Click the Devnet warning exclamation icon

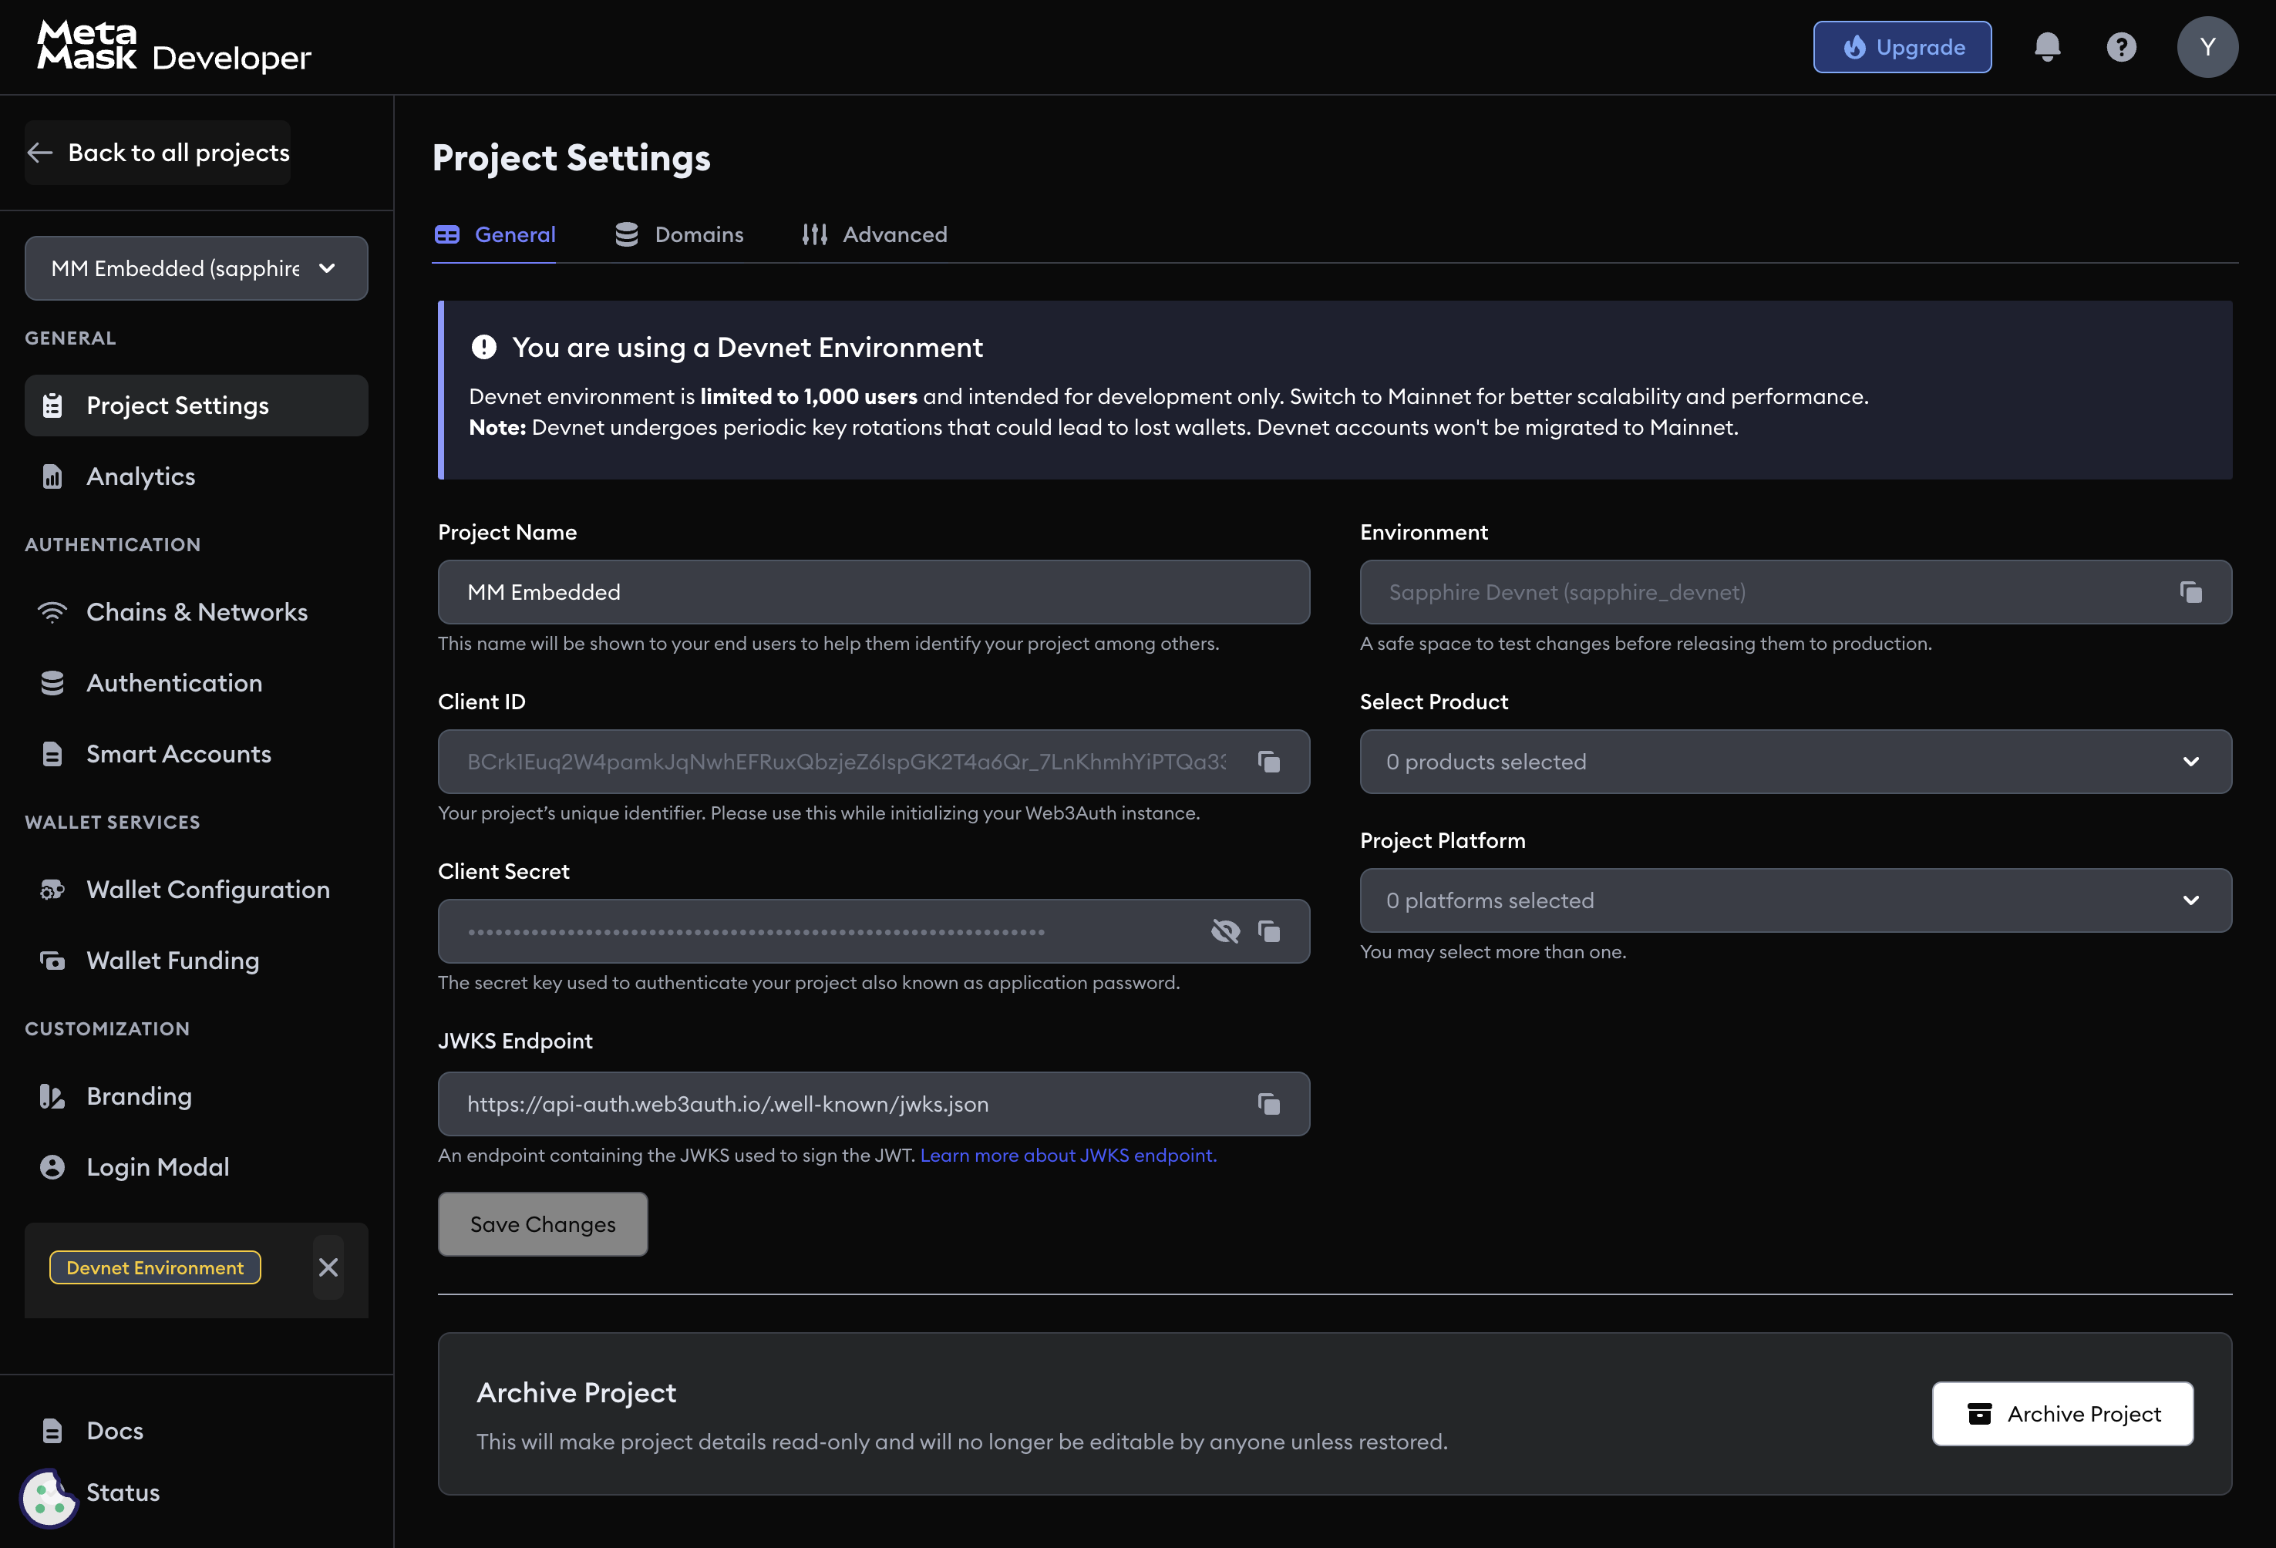483,347
